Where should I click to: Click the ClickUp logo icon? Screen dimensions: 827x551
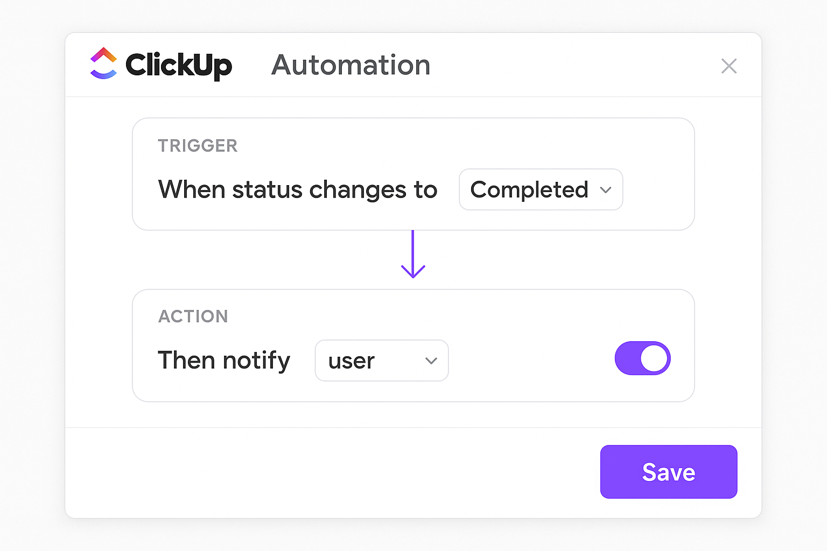103,63
